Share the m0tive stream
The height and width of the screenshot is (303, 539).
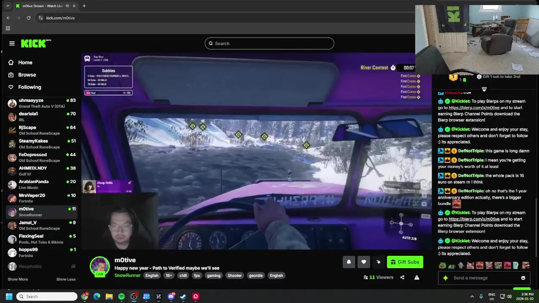click(x=402, y=277)
